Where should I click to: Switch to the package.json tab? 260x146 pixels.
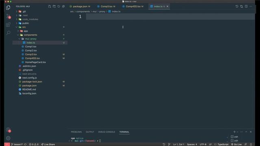tap(80, 6)
